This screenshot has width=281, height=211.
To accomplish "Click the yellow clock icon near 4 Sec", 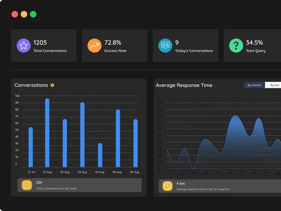I will click(168, 186).
